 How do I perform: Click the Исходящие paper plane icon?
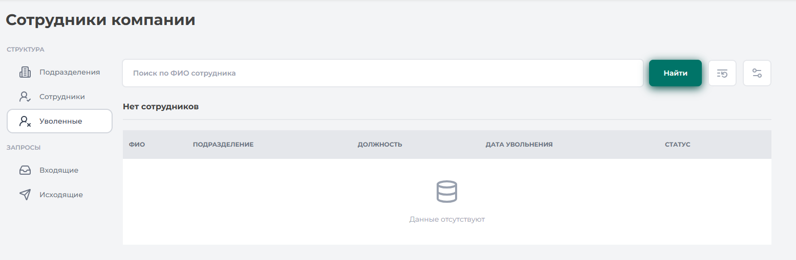(x=25, y=195)
